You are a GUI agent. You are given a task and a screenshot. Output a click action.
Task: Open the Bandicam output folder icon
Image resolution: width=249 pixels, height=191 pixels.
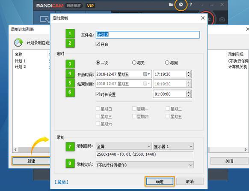(x=171, y=5)
